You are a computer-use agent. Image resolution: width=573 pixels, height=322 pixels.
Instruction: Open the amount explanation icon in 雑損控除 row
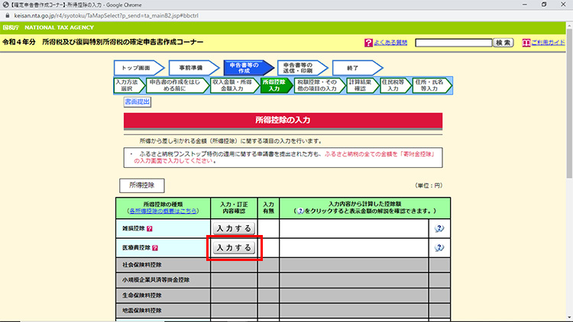coord(439,228)
